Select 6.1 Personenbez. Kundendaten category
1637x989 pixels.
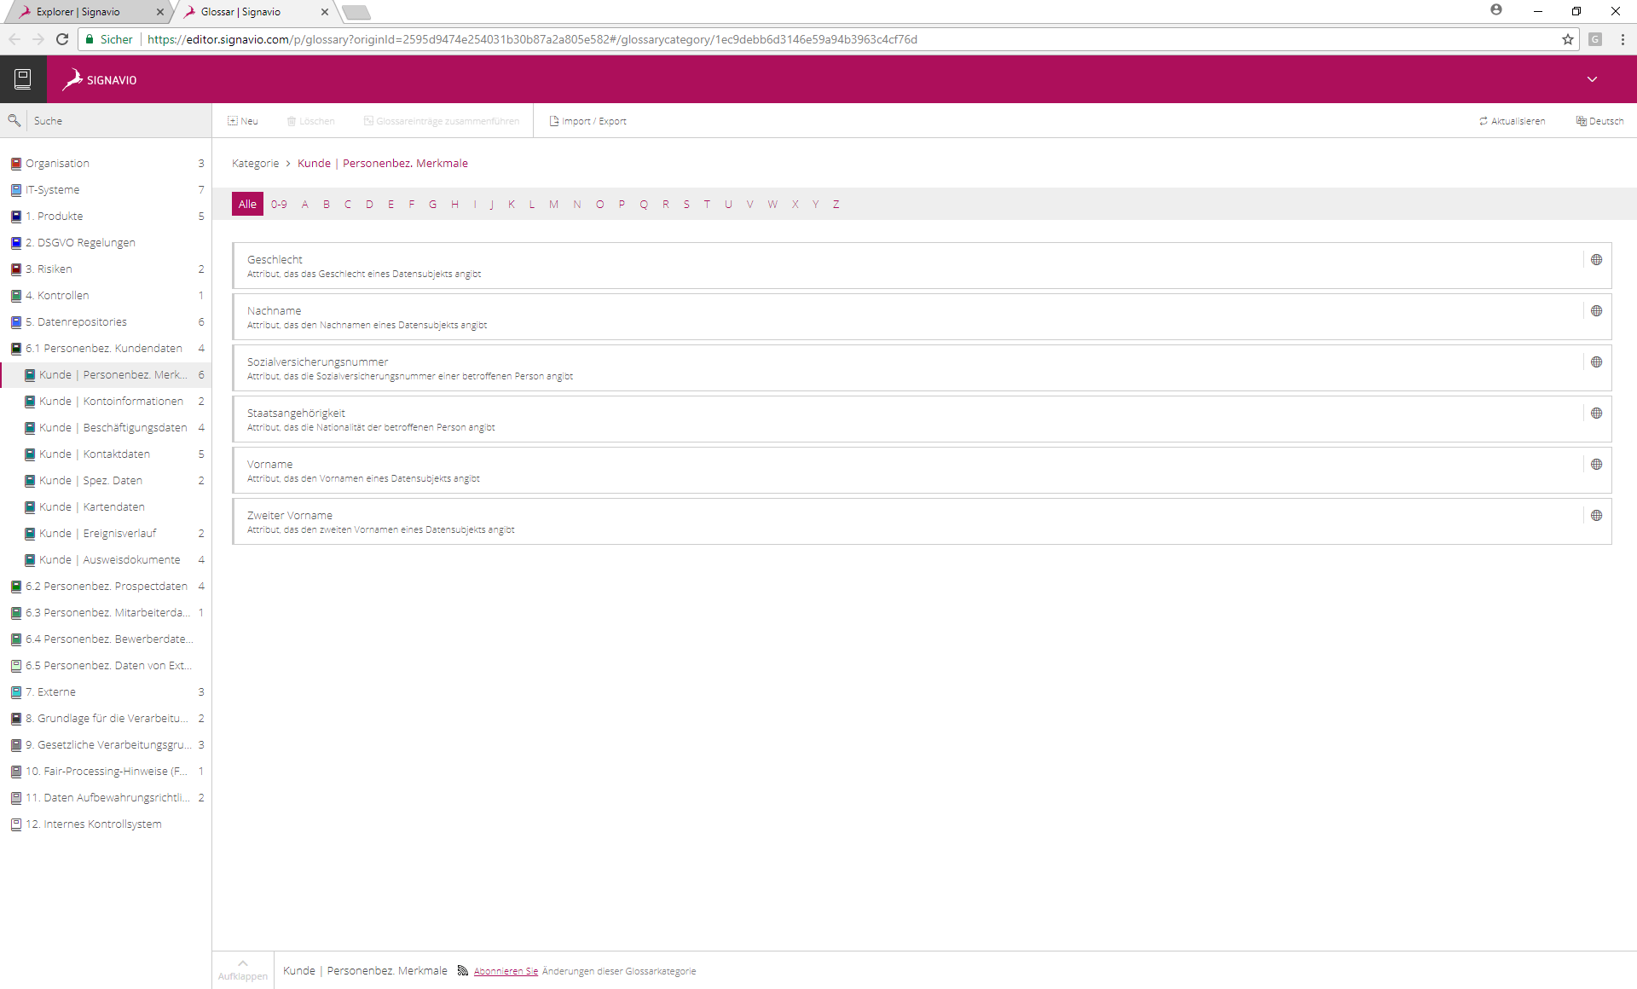(x=106, y=349)
